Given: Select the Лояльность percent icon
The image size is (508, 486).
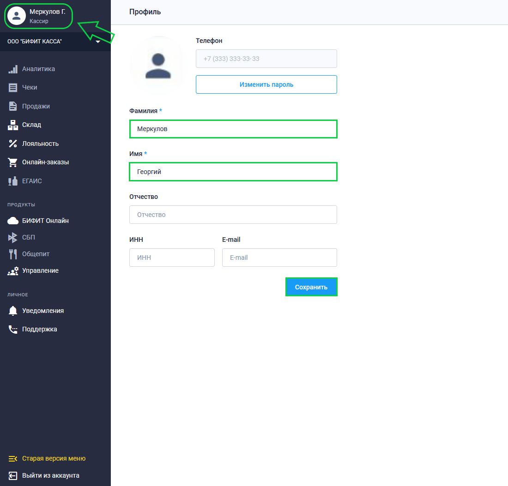Looking at the screenshot, I should (x=13, y=144).
